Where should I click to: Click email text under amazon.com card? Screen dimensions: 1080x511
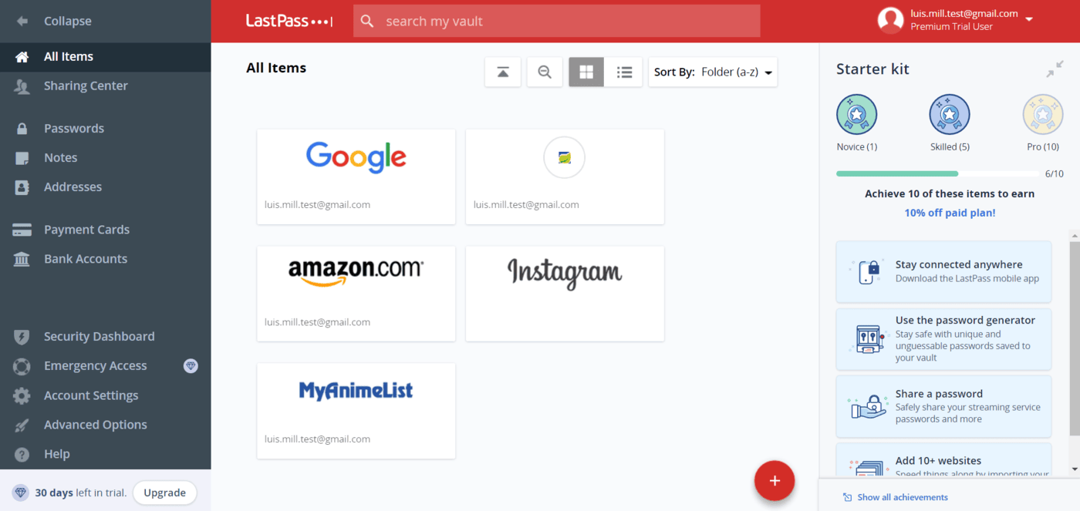(317, 322)
